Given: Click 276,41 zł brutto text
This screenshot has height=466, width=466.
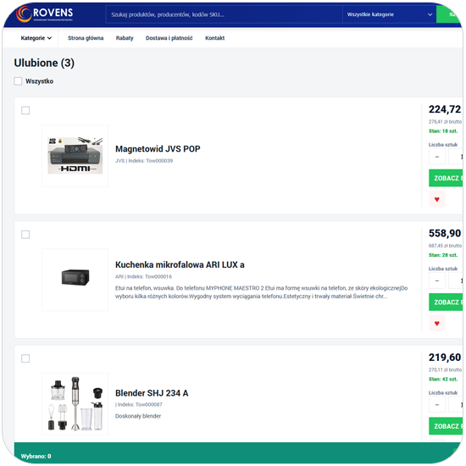Looking at the screenshot, I should [x=445, y=121].
